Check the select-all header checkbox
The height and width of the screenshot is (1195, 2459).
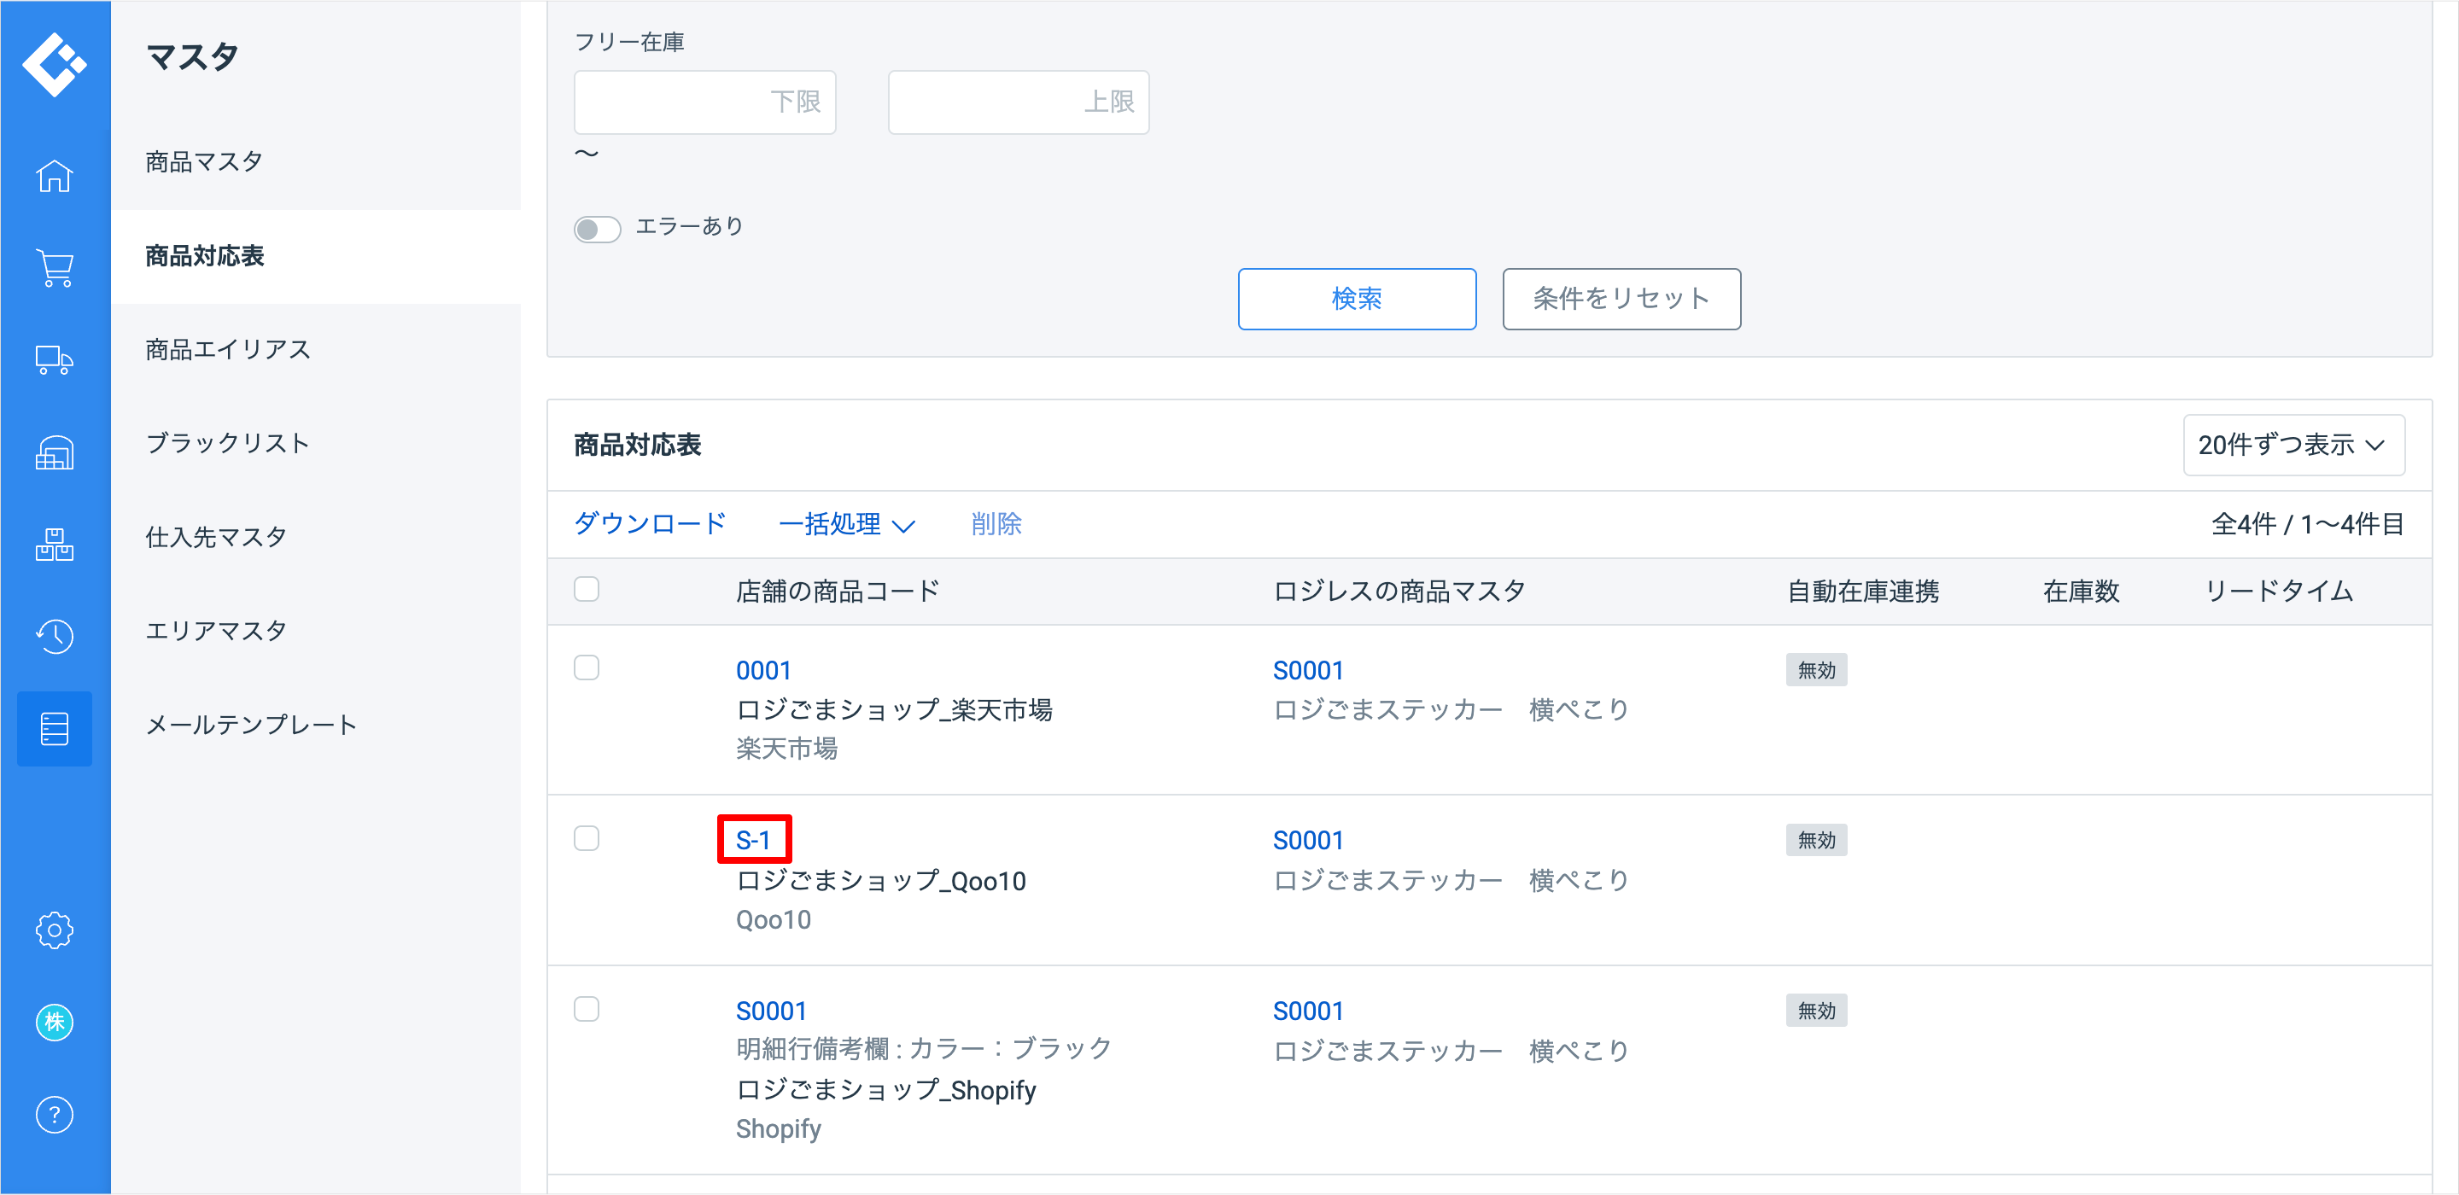point(586,589)
